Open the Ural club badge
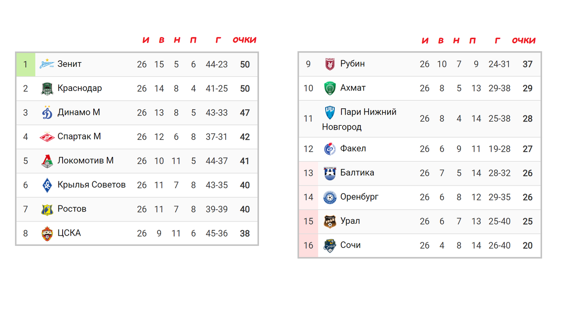565x318 pixels. tap(330, 221)
